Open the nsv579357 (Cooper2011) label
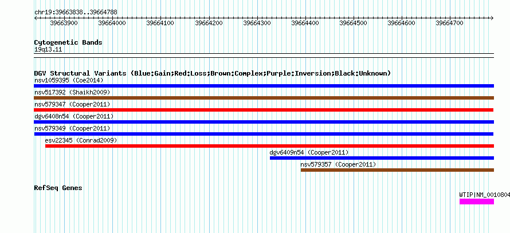Viewport: 510px width, 233px height. point(338,164)
